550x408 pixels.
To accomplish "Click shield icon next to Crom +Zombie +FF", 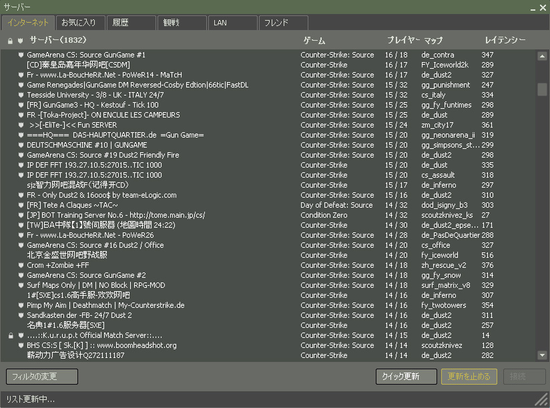I will [x=21, y=265].
